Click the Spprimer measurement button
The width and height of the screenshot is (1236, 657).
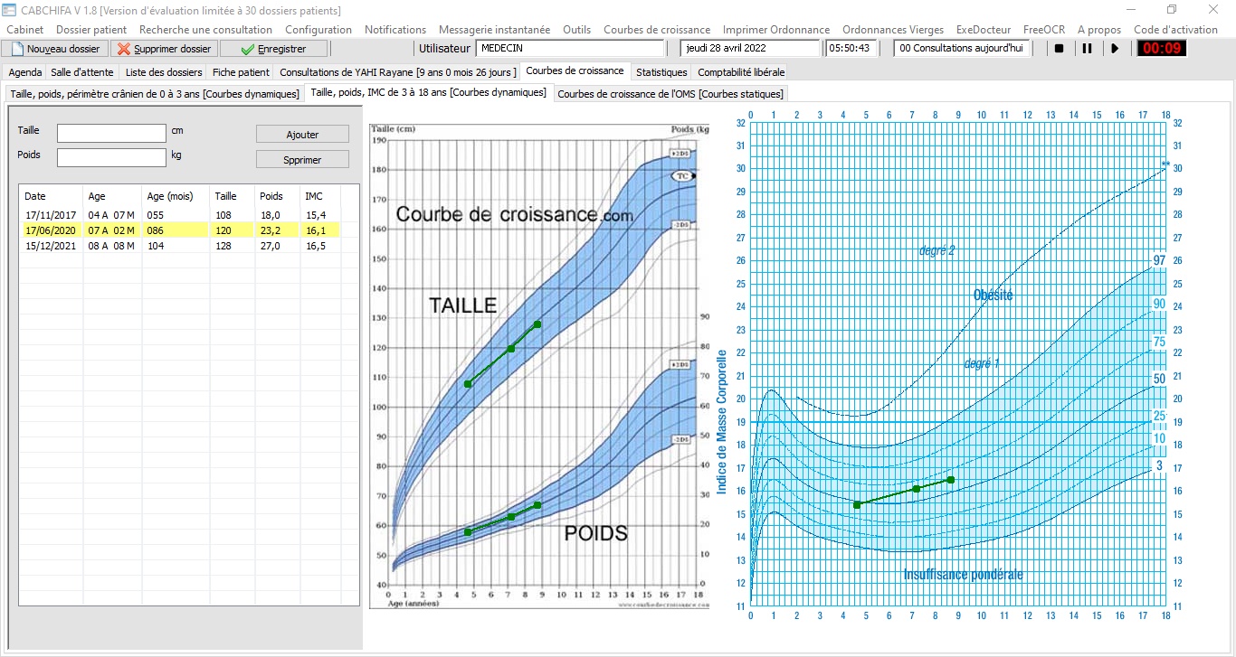click(x=302, y=160)
